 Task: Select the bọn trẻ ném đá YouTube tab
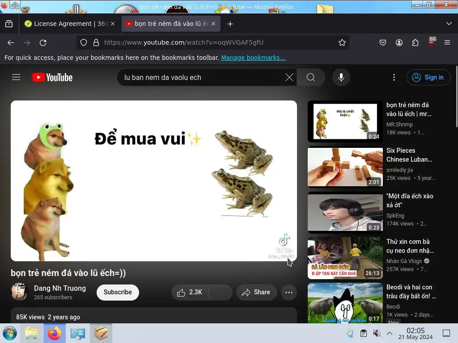pyautogui.click(x=171, y=24)
